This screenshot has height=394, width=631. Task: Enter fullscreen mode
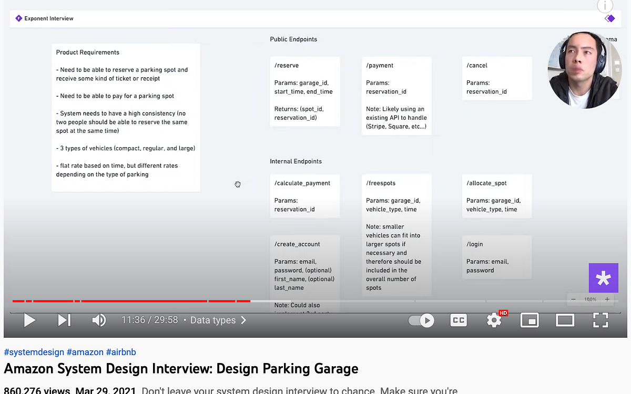click(x=601, y=320)
